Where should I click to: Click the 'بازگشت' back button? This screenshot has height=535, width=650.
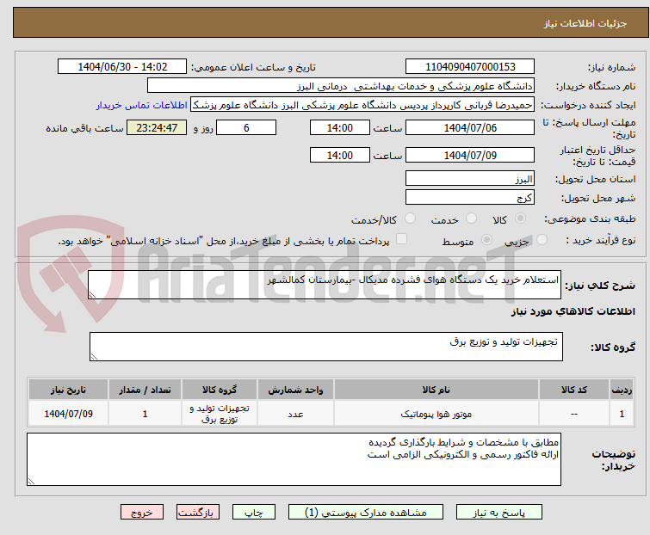coord(199,512)
